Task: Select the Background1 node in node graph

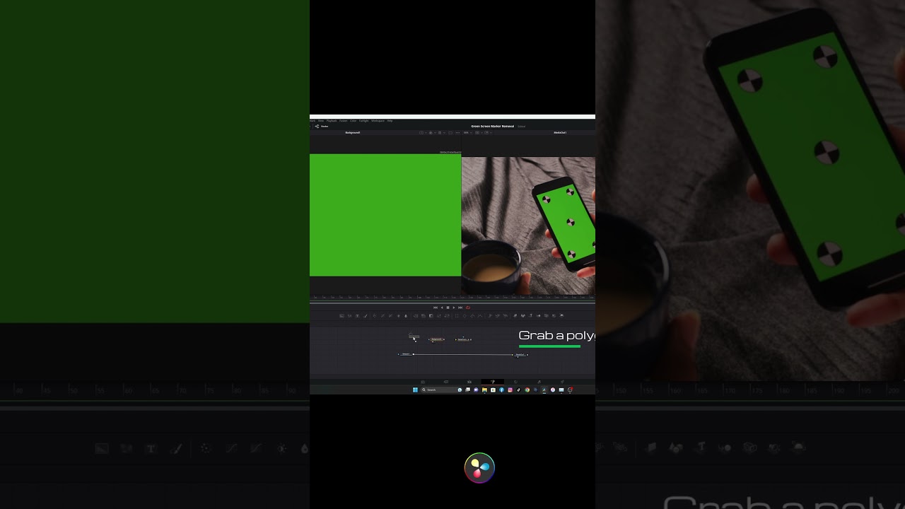Action: tap(436, 339)
